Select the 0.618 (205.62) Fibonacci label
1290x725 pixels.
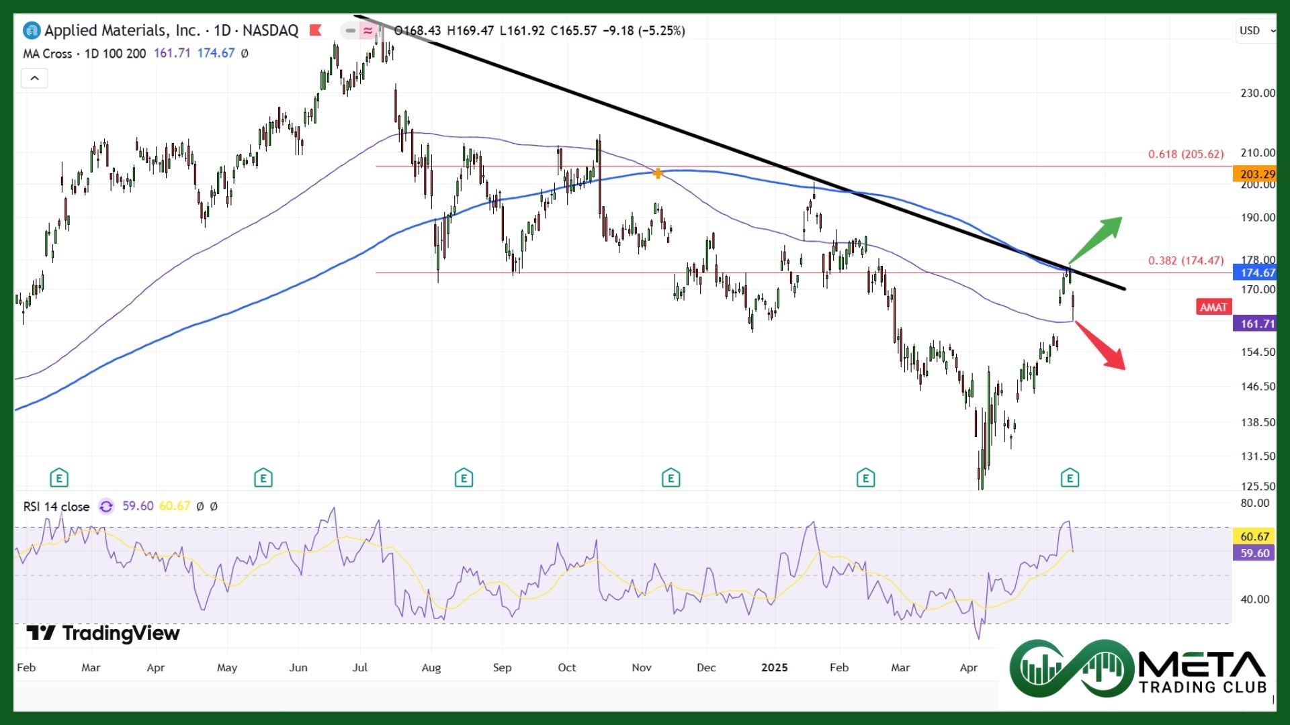coord(1186,154)
